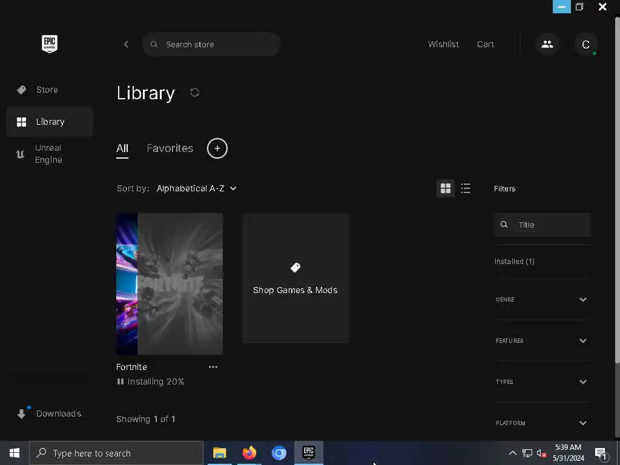
Task: Open the taskbar clock and date
Action: point(569,453)
